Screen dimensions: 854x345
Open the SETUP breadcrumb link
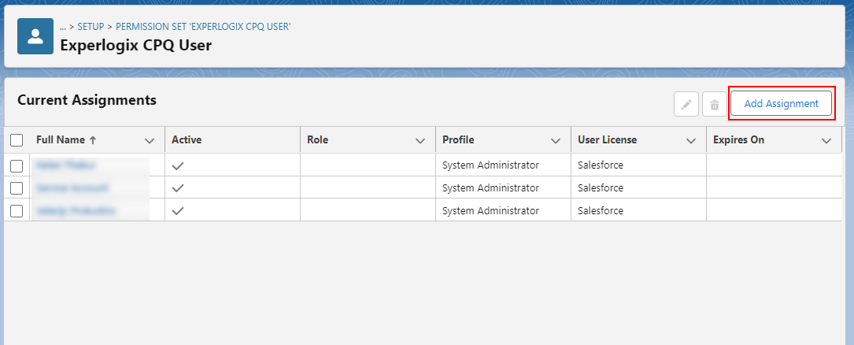click(91, 26)
